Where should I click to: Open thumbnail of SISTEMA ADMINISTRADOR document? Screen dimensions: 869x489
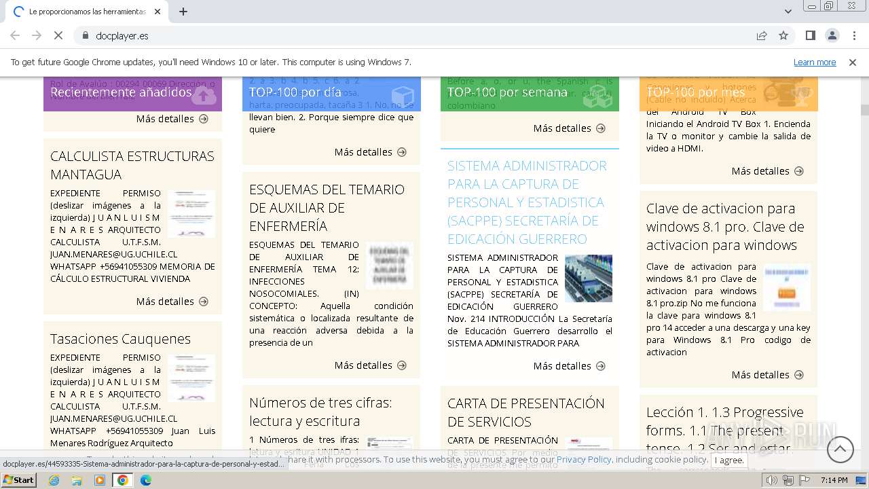589,278
